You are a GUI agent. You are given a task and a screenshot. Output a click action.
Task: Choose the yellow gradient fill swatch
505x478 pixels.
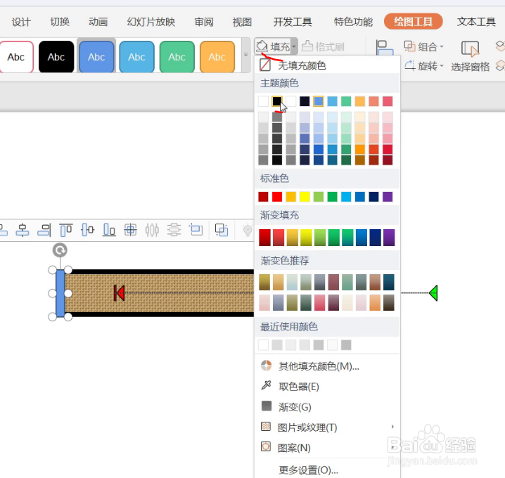click(x=306, y=238)
